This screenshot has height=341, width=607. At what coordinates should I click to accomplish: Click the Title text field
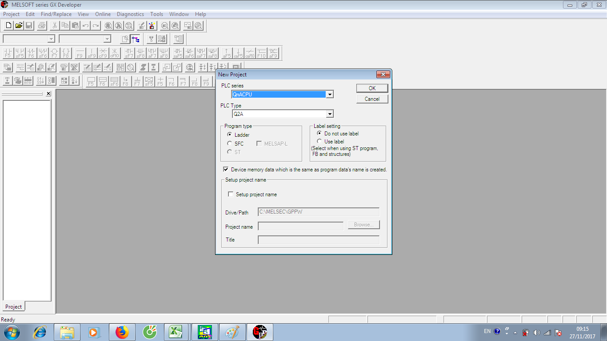tap(319, 240)
